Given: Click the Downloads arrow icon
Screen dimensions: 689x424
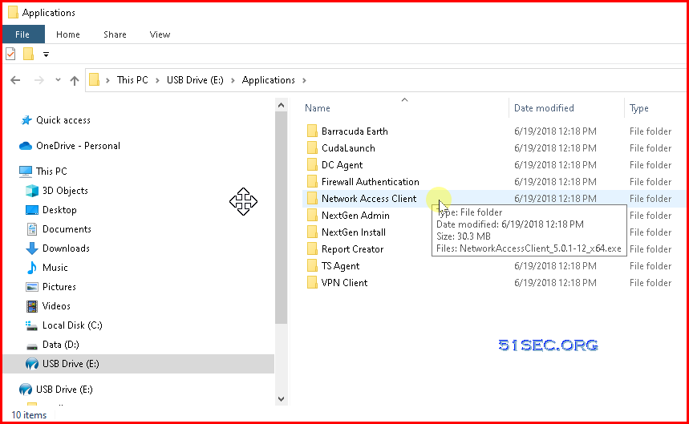Looking at the screenshot, I should (31, 248).
